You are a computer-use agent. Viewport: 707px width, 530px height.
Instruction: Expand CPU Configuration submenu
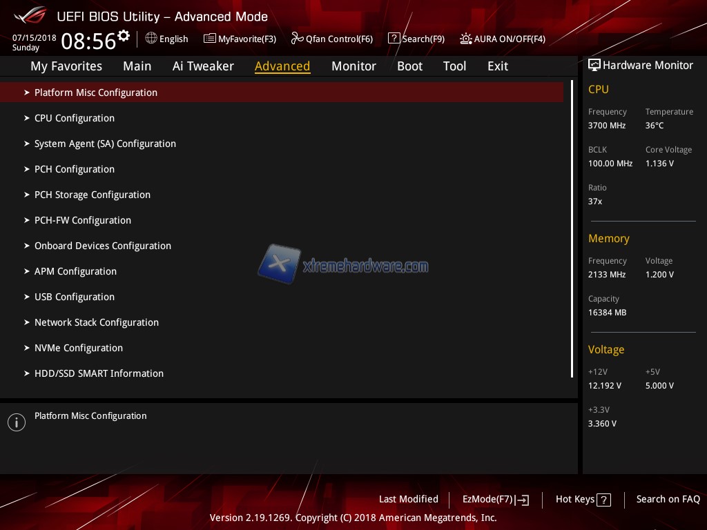[75, 118]
